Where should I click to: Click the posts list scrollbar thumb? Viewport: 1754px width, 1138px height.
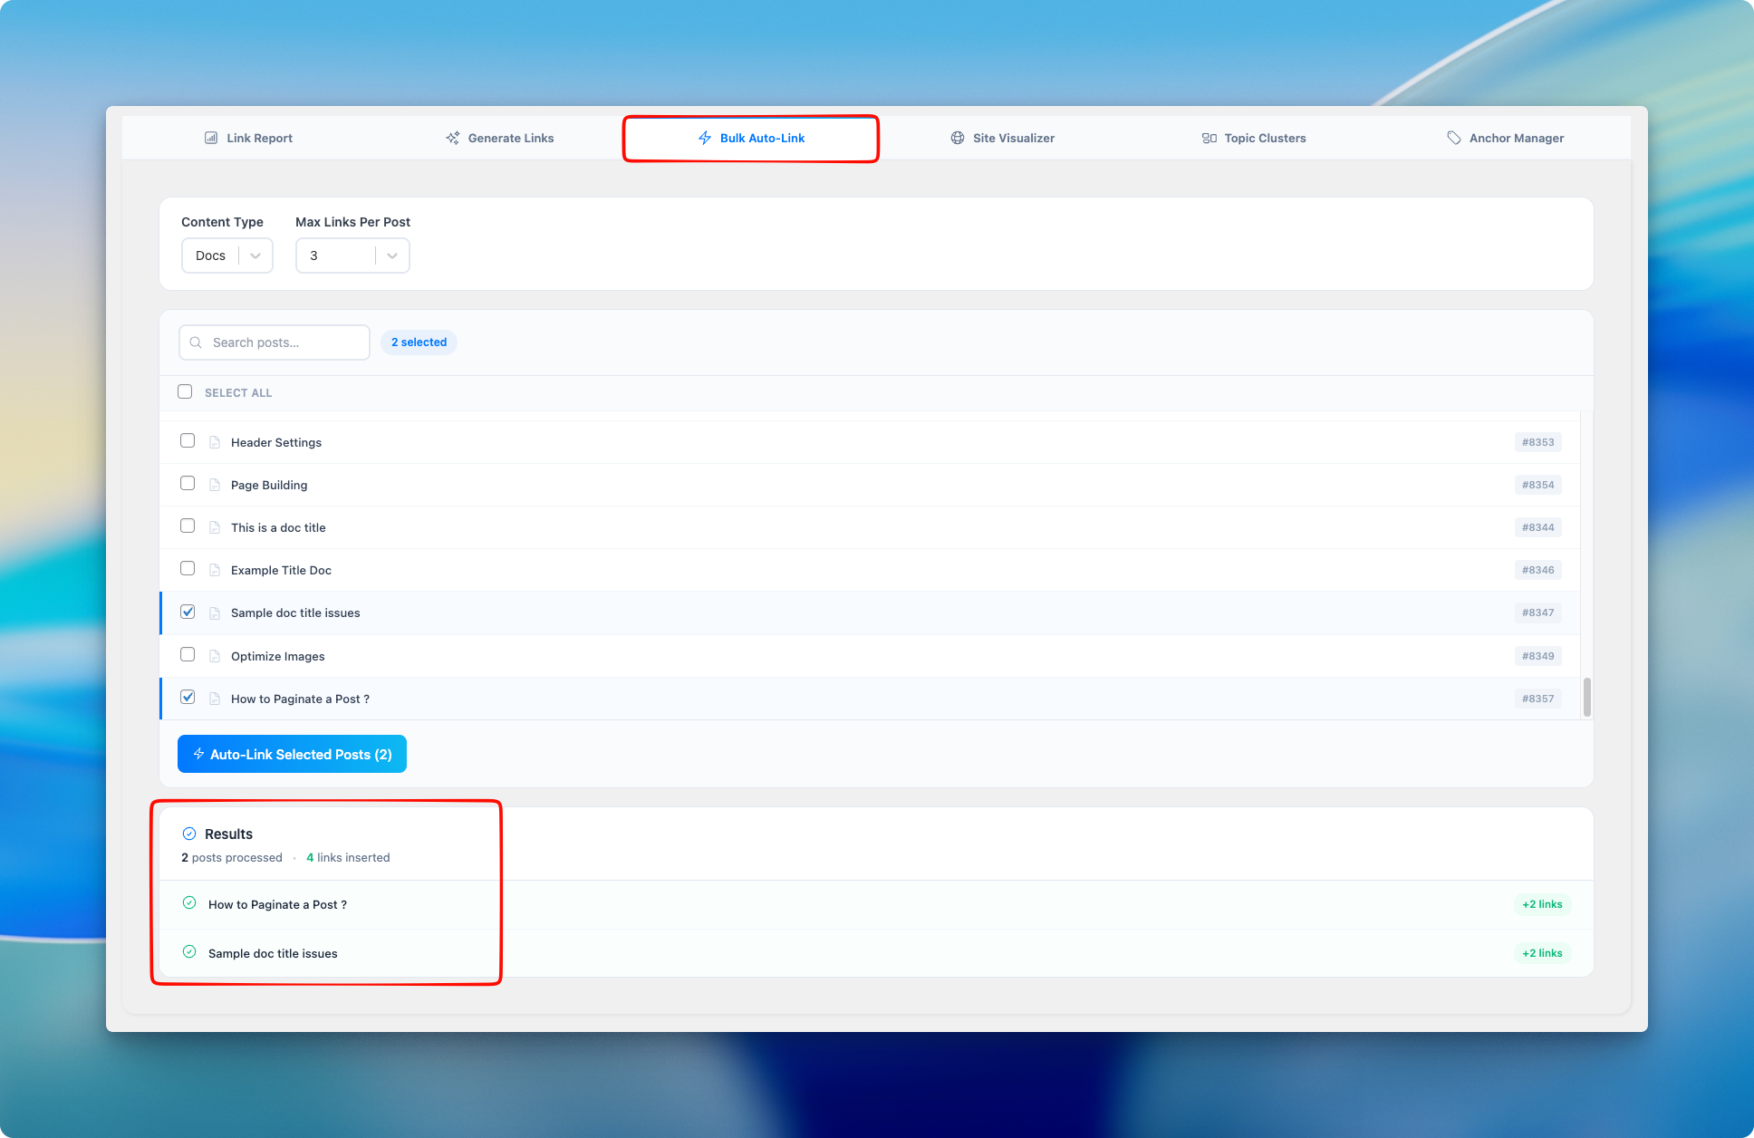[x=1586, y=697]
